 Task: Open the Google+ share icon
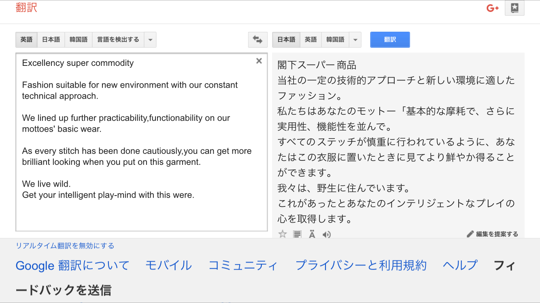click(x=492, y=8)
